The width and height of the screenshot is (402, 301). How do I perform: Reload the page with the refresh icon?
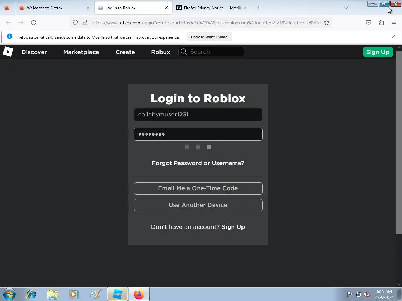pos(33,23)
